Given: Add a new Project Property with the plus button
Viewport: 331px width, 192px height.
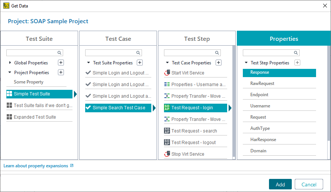Looking at the screenshot, I should [61, 72].
